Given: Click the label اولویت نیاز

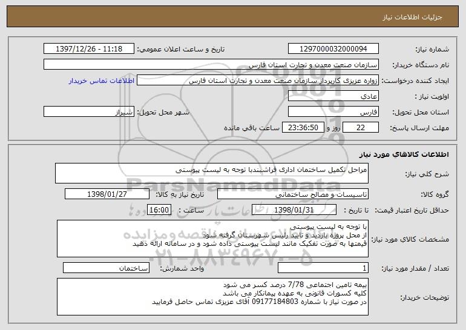Looking at the screenshot, I should coord(432,96).
